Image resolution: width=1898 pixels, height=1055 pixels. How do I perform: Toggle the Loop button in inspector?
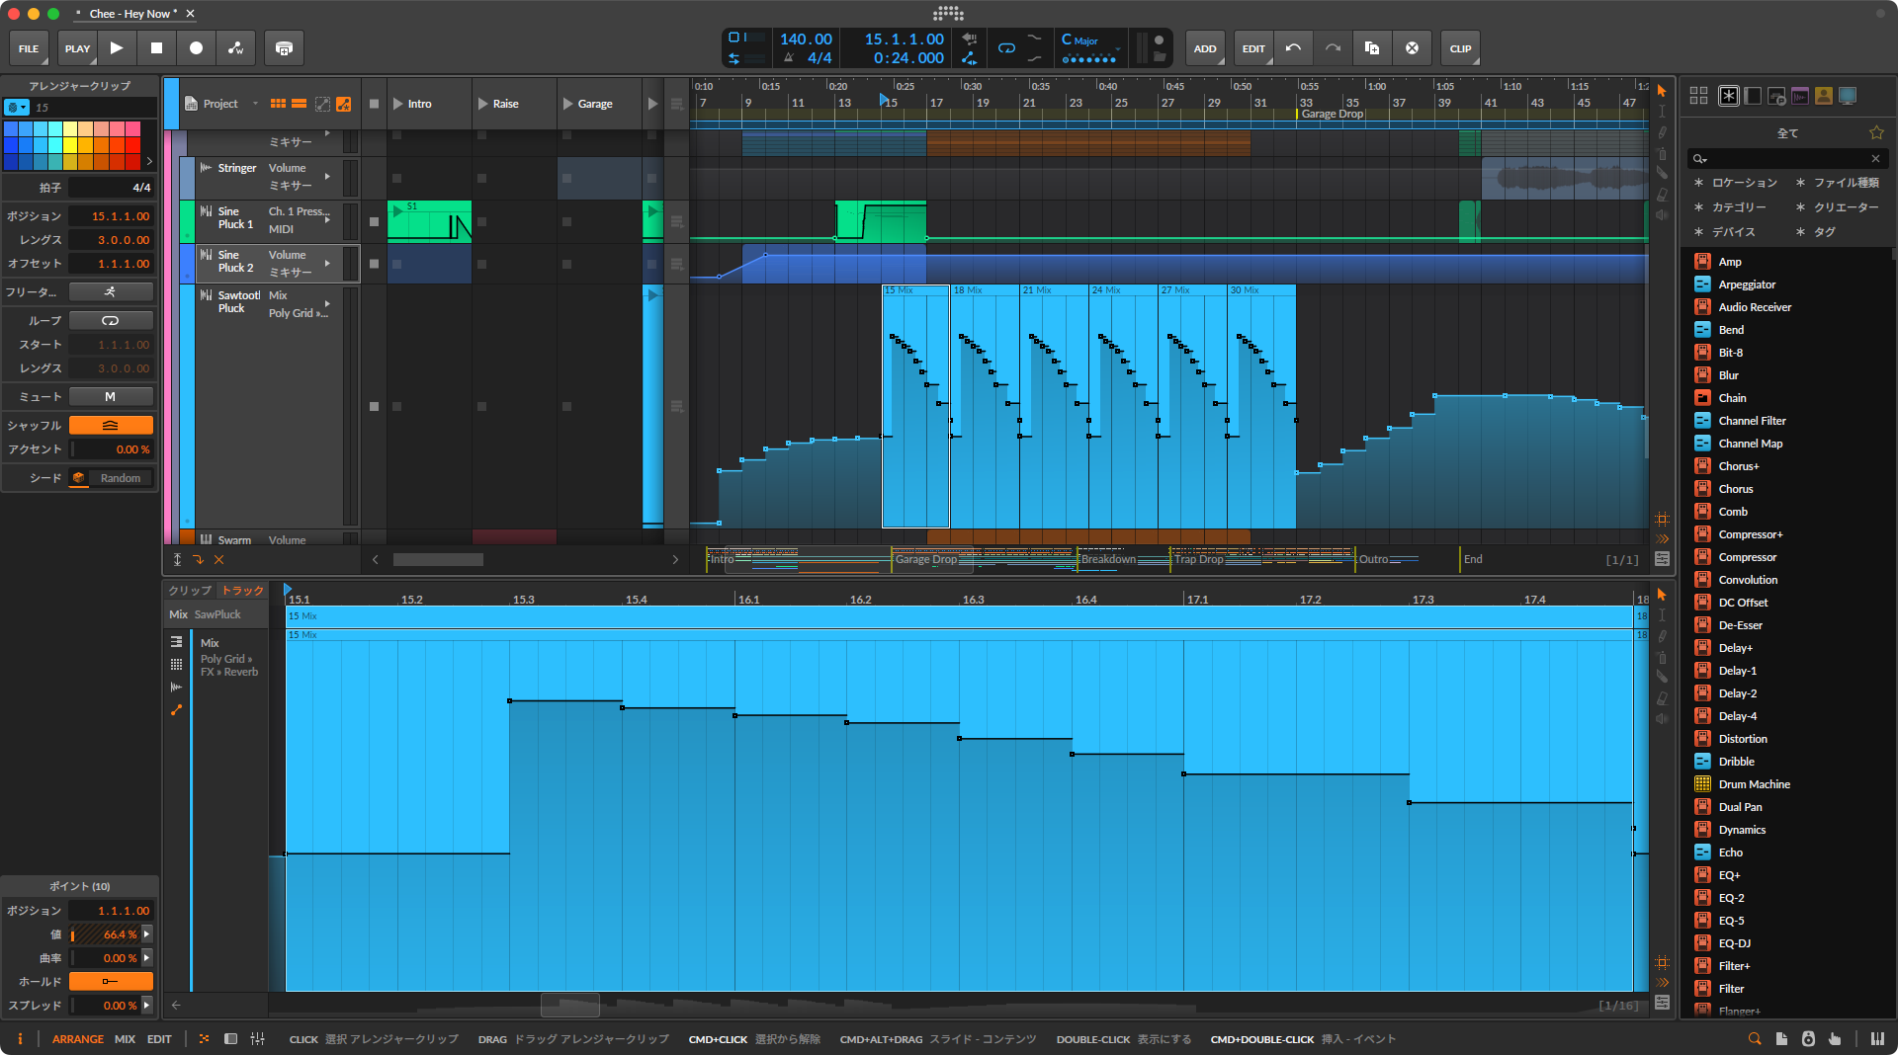(111, 321)
